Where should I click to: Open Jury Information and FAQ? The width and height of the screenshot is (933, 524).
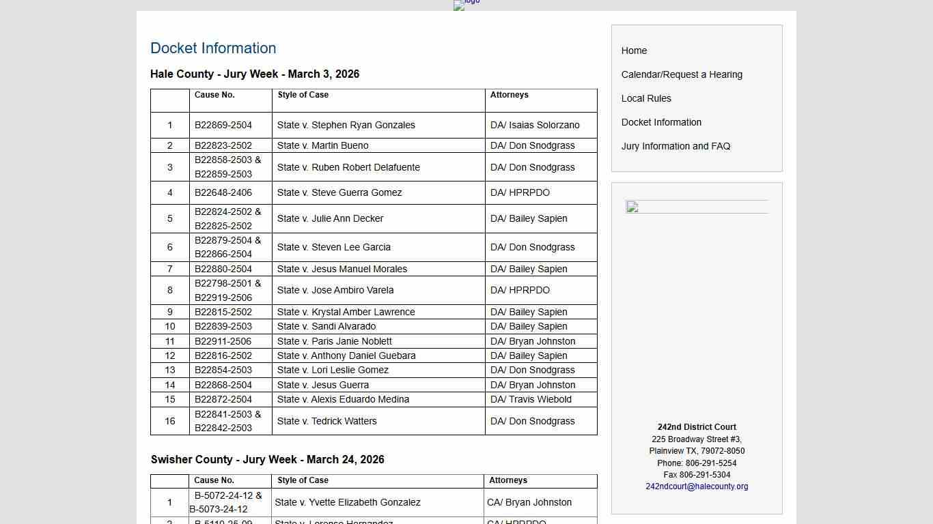[676, 146]
